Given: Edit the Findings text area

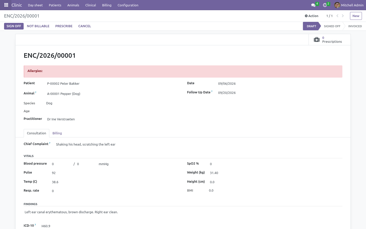Looking at the screenshot, I should click(x=183, y=212).
